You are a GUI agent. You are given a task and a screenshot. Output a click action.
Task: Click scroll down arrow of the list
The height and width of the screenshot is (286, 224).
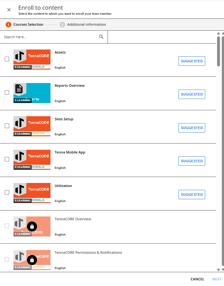click(218, 270)
